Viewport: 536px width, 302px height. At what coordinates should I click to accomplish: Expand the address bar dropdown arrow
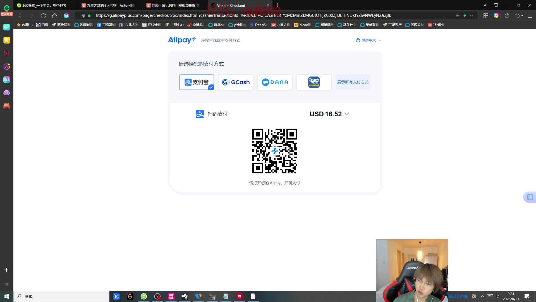[x=472, y=15]
